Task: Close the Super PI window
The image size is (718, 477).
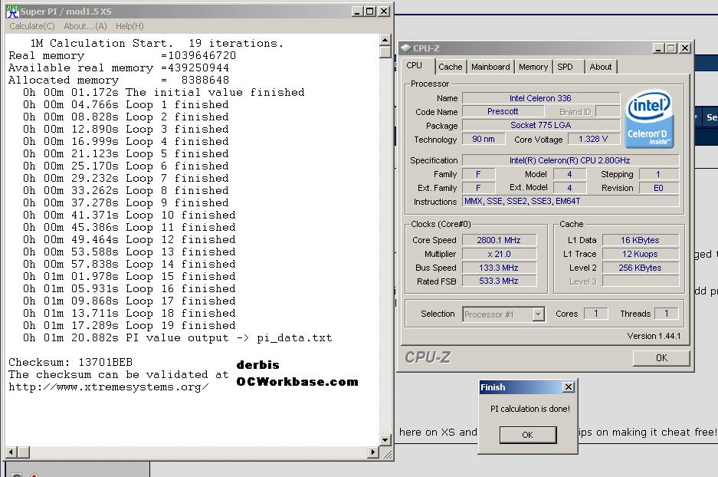Action: pos(384,12)
